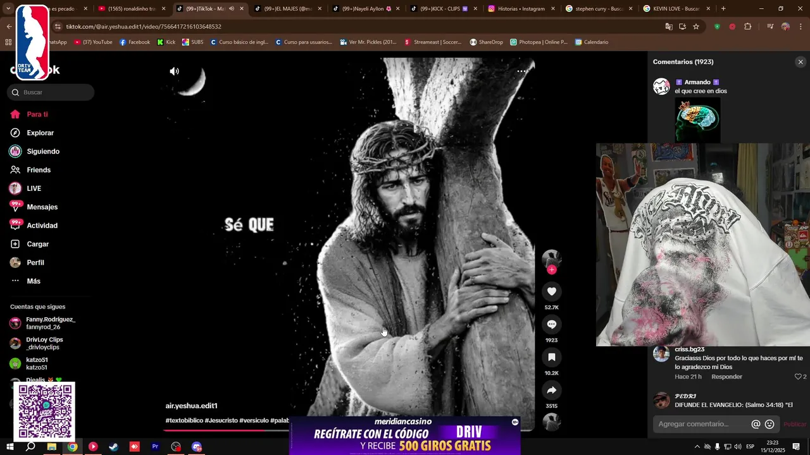Open the emoji picker in comment box
810x455 pixels.
click(x=769, y=424)
